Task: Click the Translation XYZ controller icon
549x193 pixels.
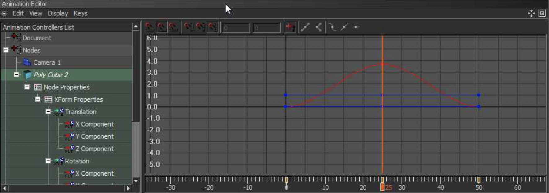Action: [59, 112]
